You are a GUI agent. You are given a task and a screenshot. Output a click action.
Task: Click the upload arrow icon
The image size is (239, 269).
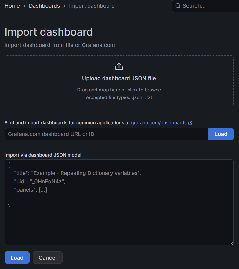(119, 66)
